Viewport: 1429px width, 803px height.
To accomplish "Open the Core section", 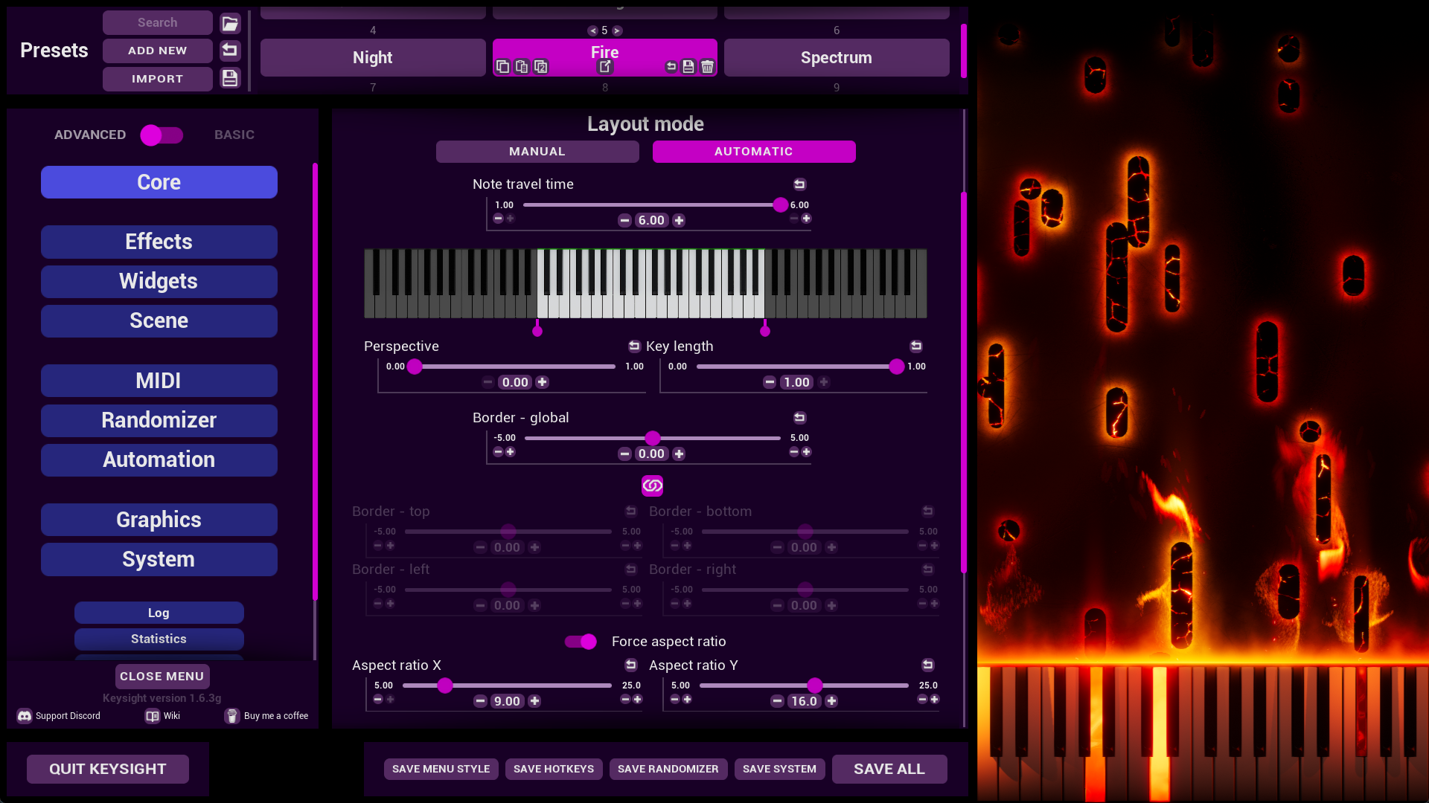I will [x=159, y=182].
